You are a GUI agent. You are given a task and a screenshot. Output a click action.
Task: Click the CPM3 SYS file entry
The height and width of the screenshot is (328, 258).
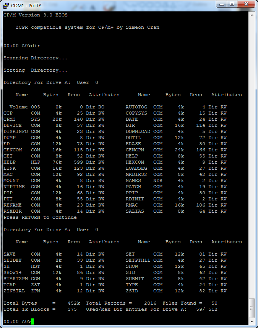point(22,119)
